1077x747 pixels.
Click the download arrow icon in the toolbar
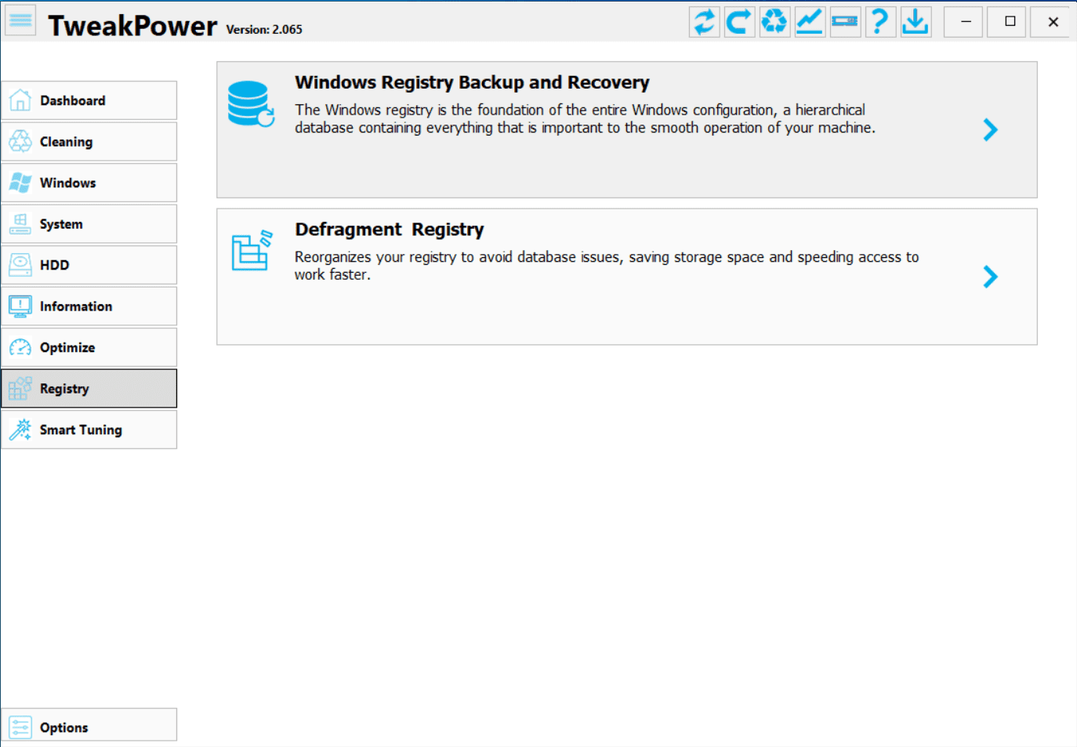coord(916,21)
